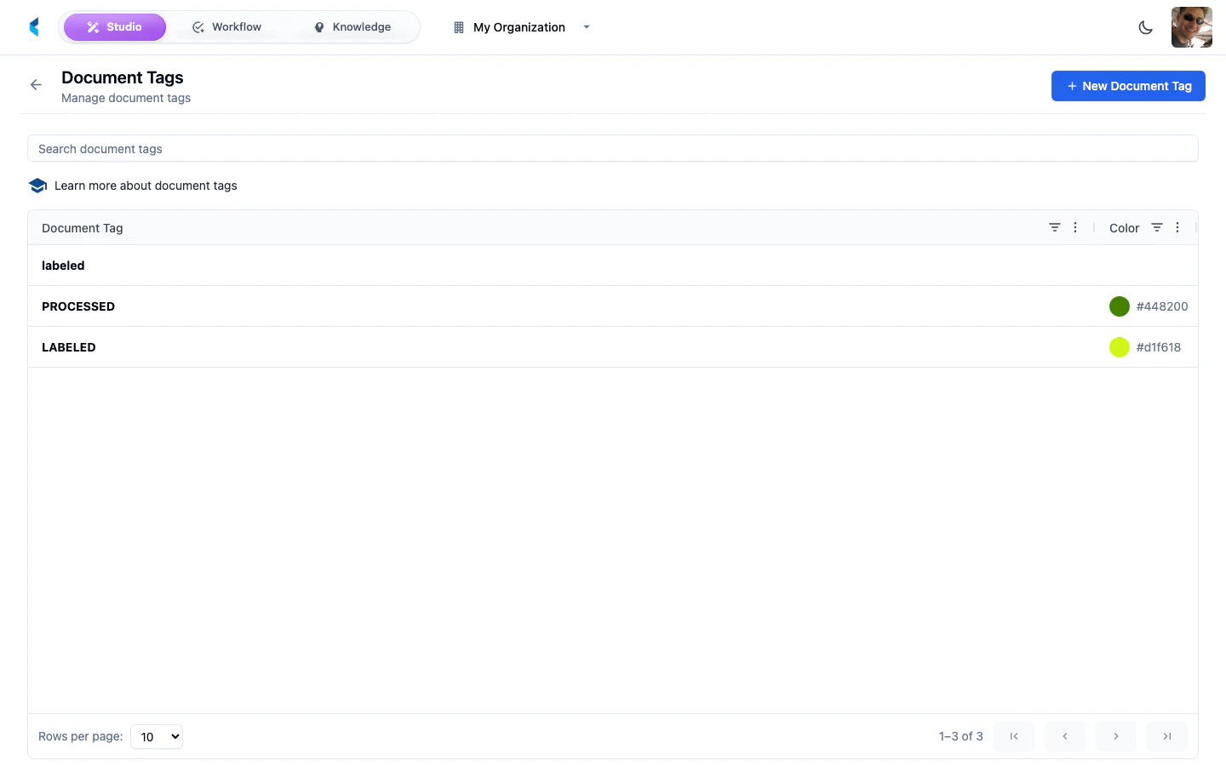Switch to the Studio tab
The image size is (1226, 766).
coord(115,26)
